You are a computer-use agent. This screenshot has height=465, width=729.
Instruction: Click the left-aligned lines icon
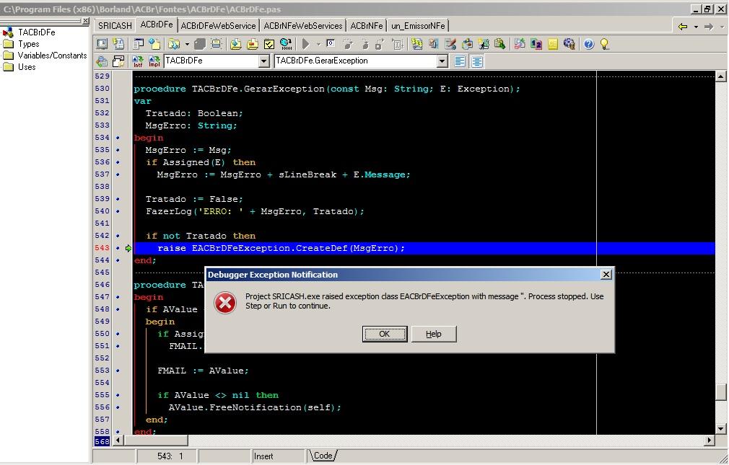[x=460, y=61]
